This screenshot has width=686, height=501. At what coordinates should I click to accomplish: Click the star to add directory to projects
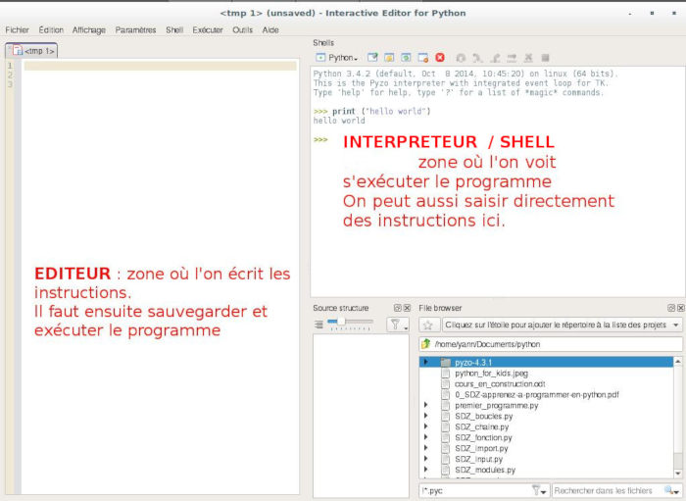click(428, 326)
